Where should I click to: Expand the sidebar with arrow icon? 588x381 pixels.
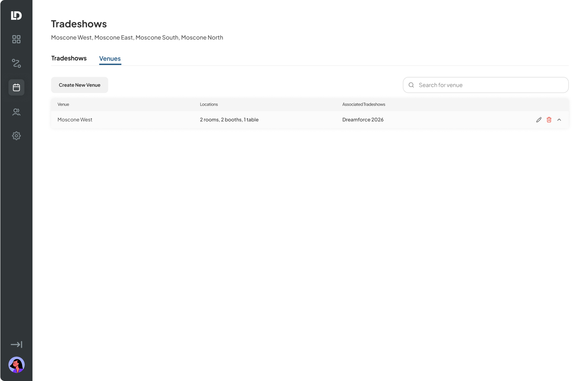click(x=16, y=344)
